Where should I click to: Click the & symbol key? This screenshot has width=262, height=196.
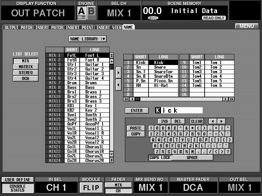tap(187, 128)
